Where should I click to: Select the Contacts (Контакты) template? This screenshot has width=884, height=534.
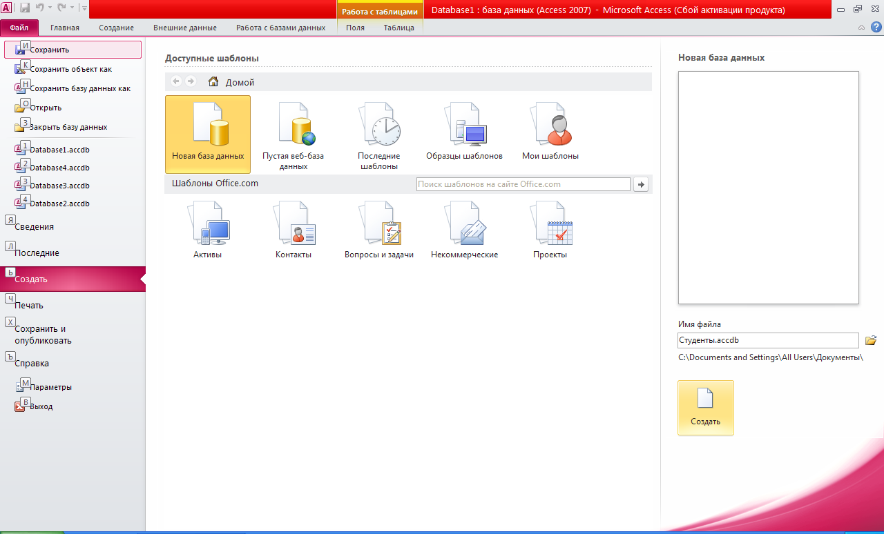pyautogui.click(x=294, y=230)
